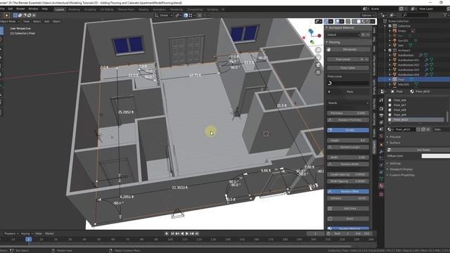Open the Global orientation dropdown
Screen dimensions: 450x253
pos(164,15)
